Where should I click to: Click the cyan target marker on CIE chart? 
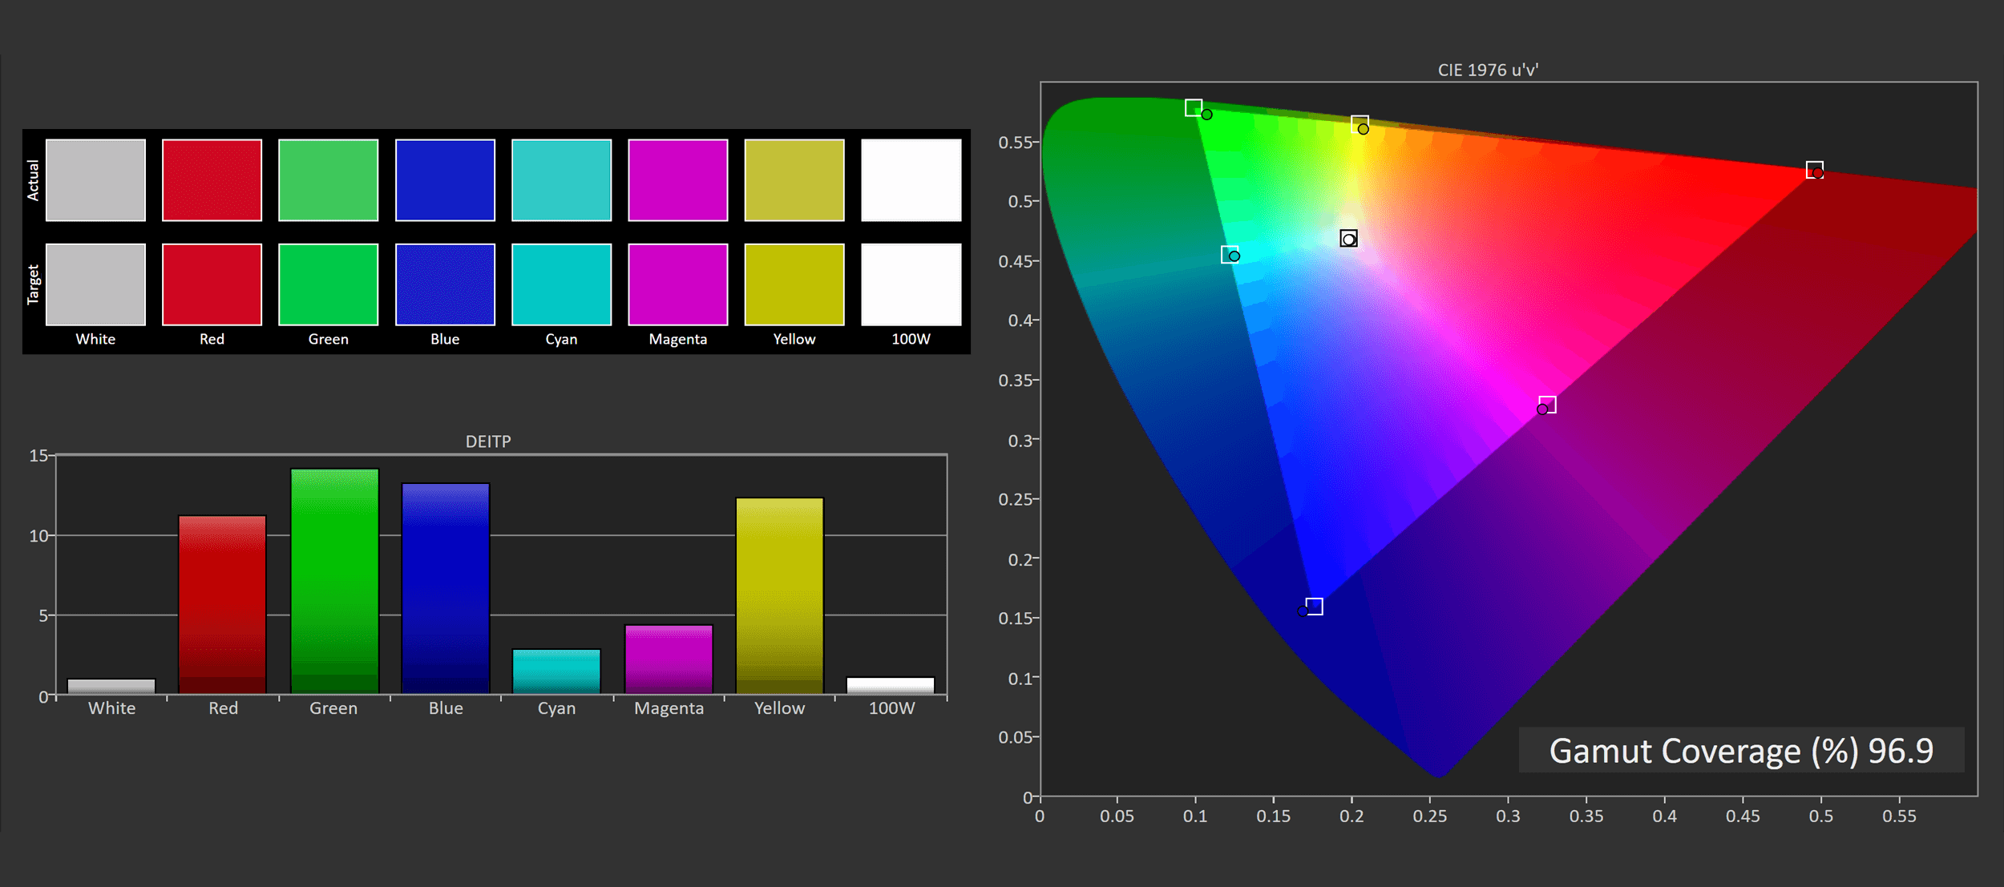pyautogui.click(x=1230, y=255)
